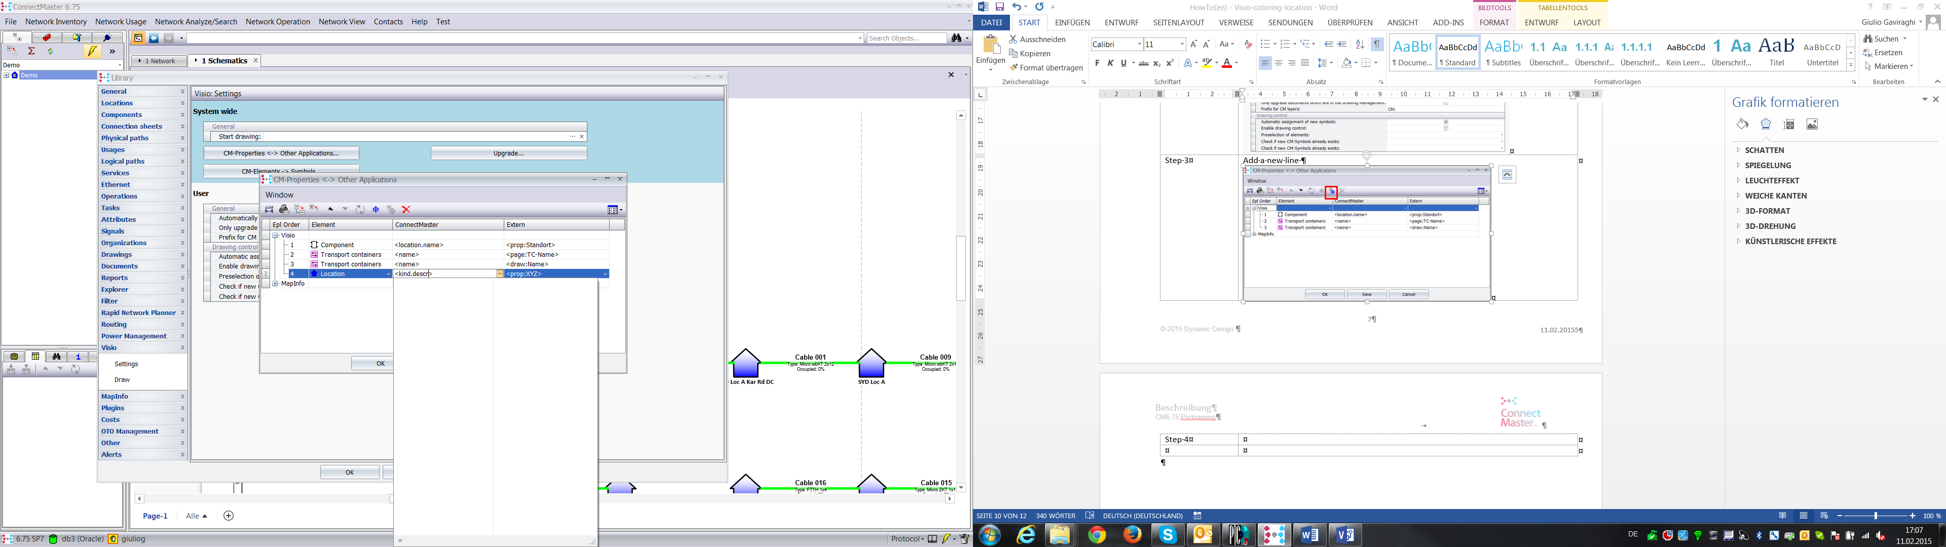Click Ausschneiden in Word clipboard group
This screenshot has width=1946, height=547.
tap(1037, 40)
